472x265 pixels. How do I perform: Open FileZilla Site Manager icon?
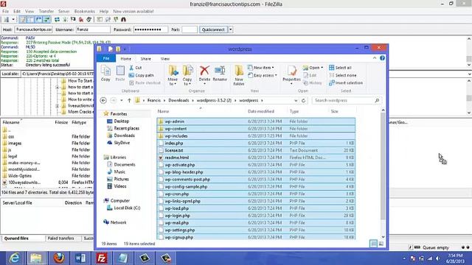coord(6,20)
